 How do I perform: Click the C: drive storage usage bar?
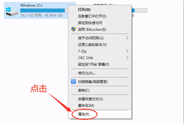[44, 10]
